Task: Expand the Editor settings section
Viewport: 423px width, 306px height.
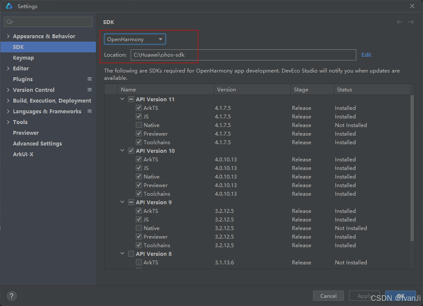Action: [x=8, y=68]
